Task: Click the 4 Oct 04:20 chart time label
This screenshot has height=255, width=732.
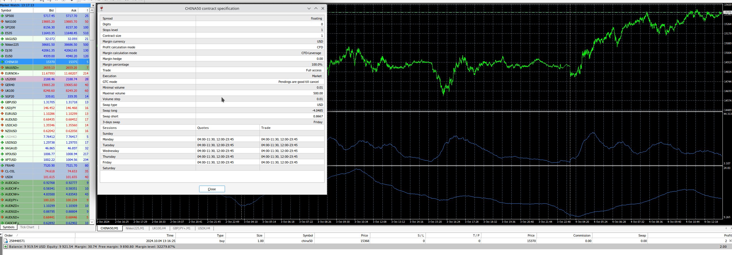Action: click(582, 222)
